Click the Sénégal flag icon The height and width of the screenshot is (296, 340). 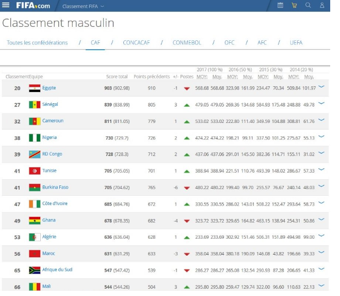coord(35,105)
